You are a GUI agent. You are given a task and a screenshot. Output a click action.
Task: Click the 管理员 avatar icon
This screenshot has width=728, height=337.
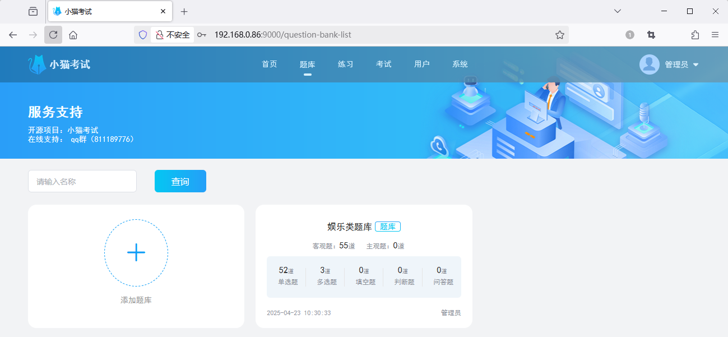(649, 64)
